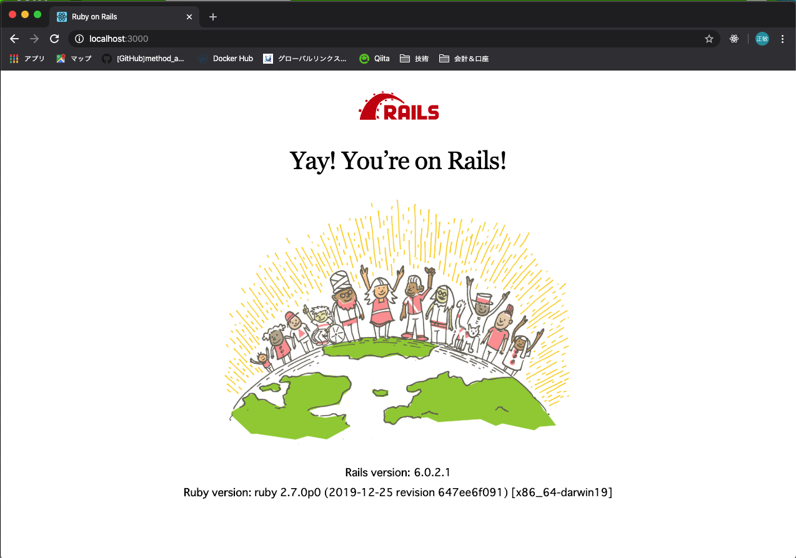Image resolution: width=796 pixels, height=558 pixels.
Task: Open a new tab with the plus button
Action: pyautogui.click(x=213, y=17)
